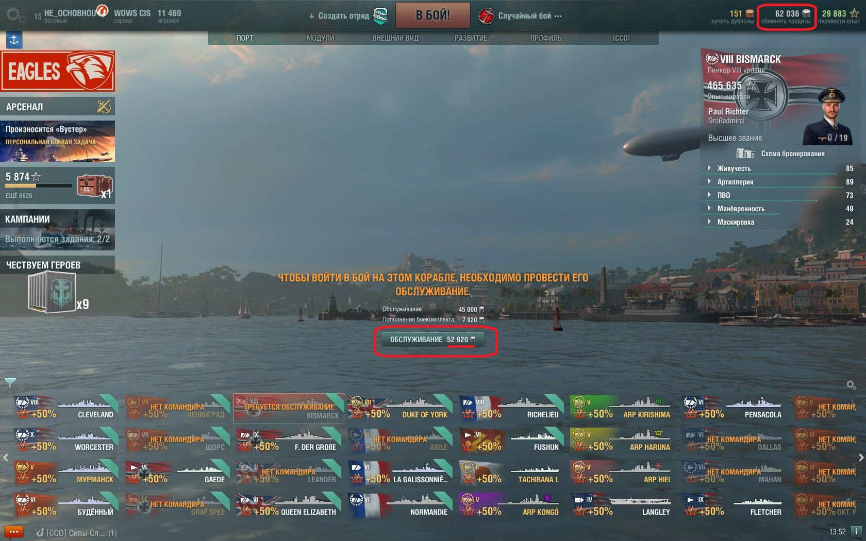Viewport: 866px width, 541px height.
Task: Click the anchor port icon
Action: tap(14, 40)
